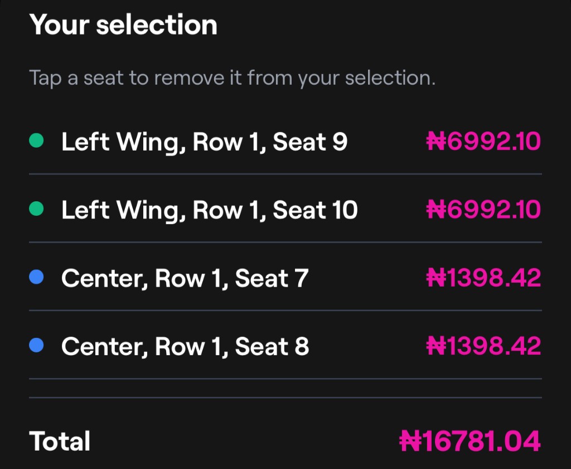Click the green dot beside Left Wing Seat 9
Screen dimensions: 571x469
pyautogui.click(x=36, y=142)
